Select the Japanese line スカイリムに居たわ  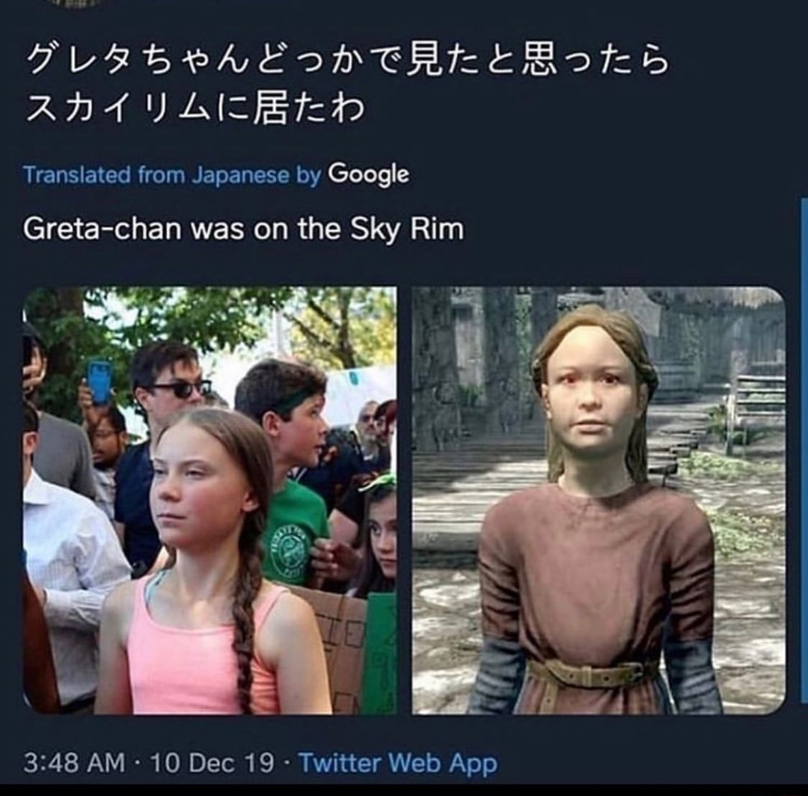[195, 108]
